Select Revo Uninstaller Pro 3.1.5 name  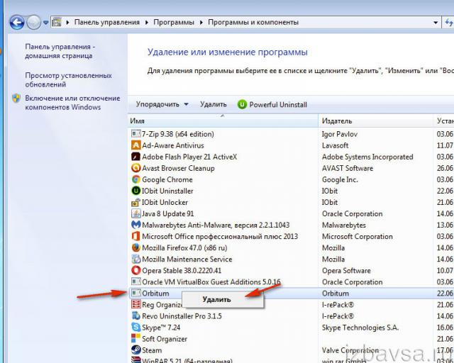[x=182, y=315]
